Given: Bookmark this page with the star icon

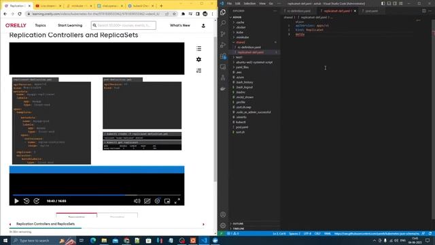Looking at the screenshot, I should (x=174, y=14).
